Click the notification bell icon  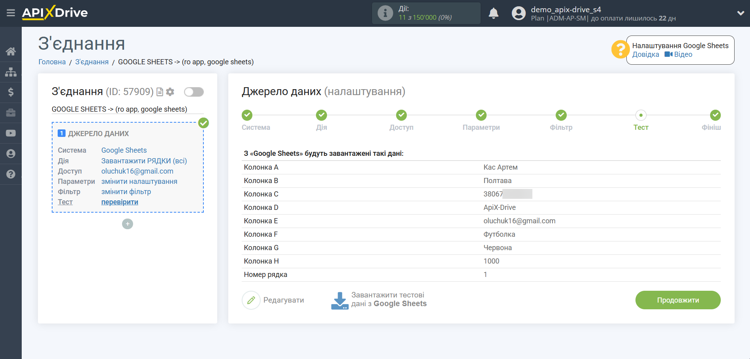tap(493, 13)
